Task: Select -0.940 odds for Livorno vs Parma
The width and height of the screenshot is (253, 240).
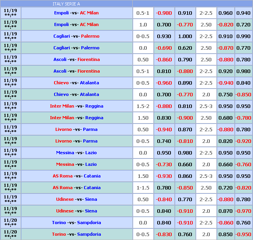Action: (164, 129)
